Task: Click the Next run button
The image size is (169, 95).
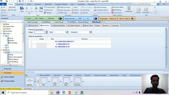Action: pyautogui.click(x=22, y=9)
